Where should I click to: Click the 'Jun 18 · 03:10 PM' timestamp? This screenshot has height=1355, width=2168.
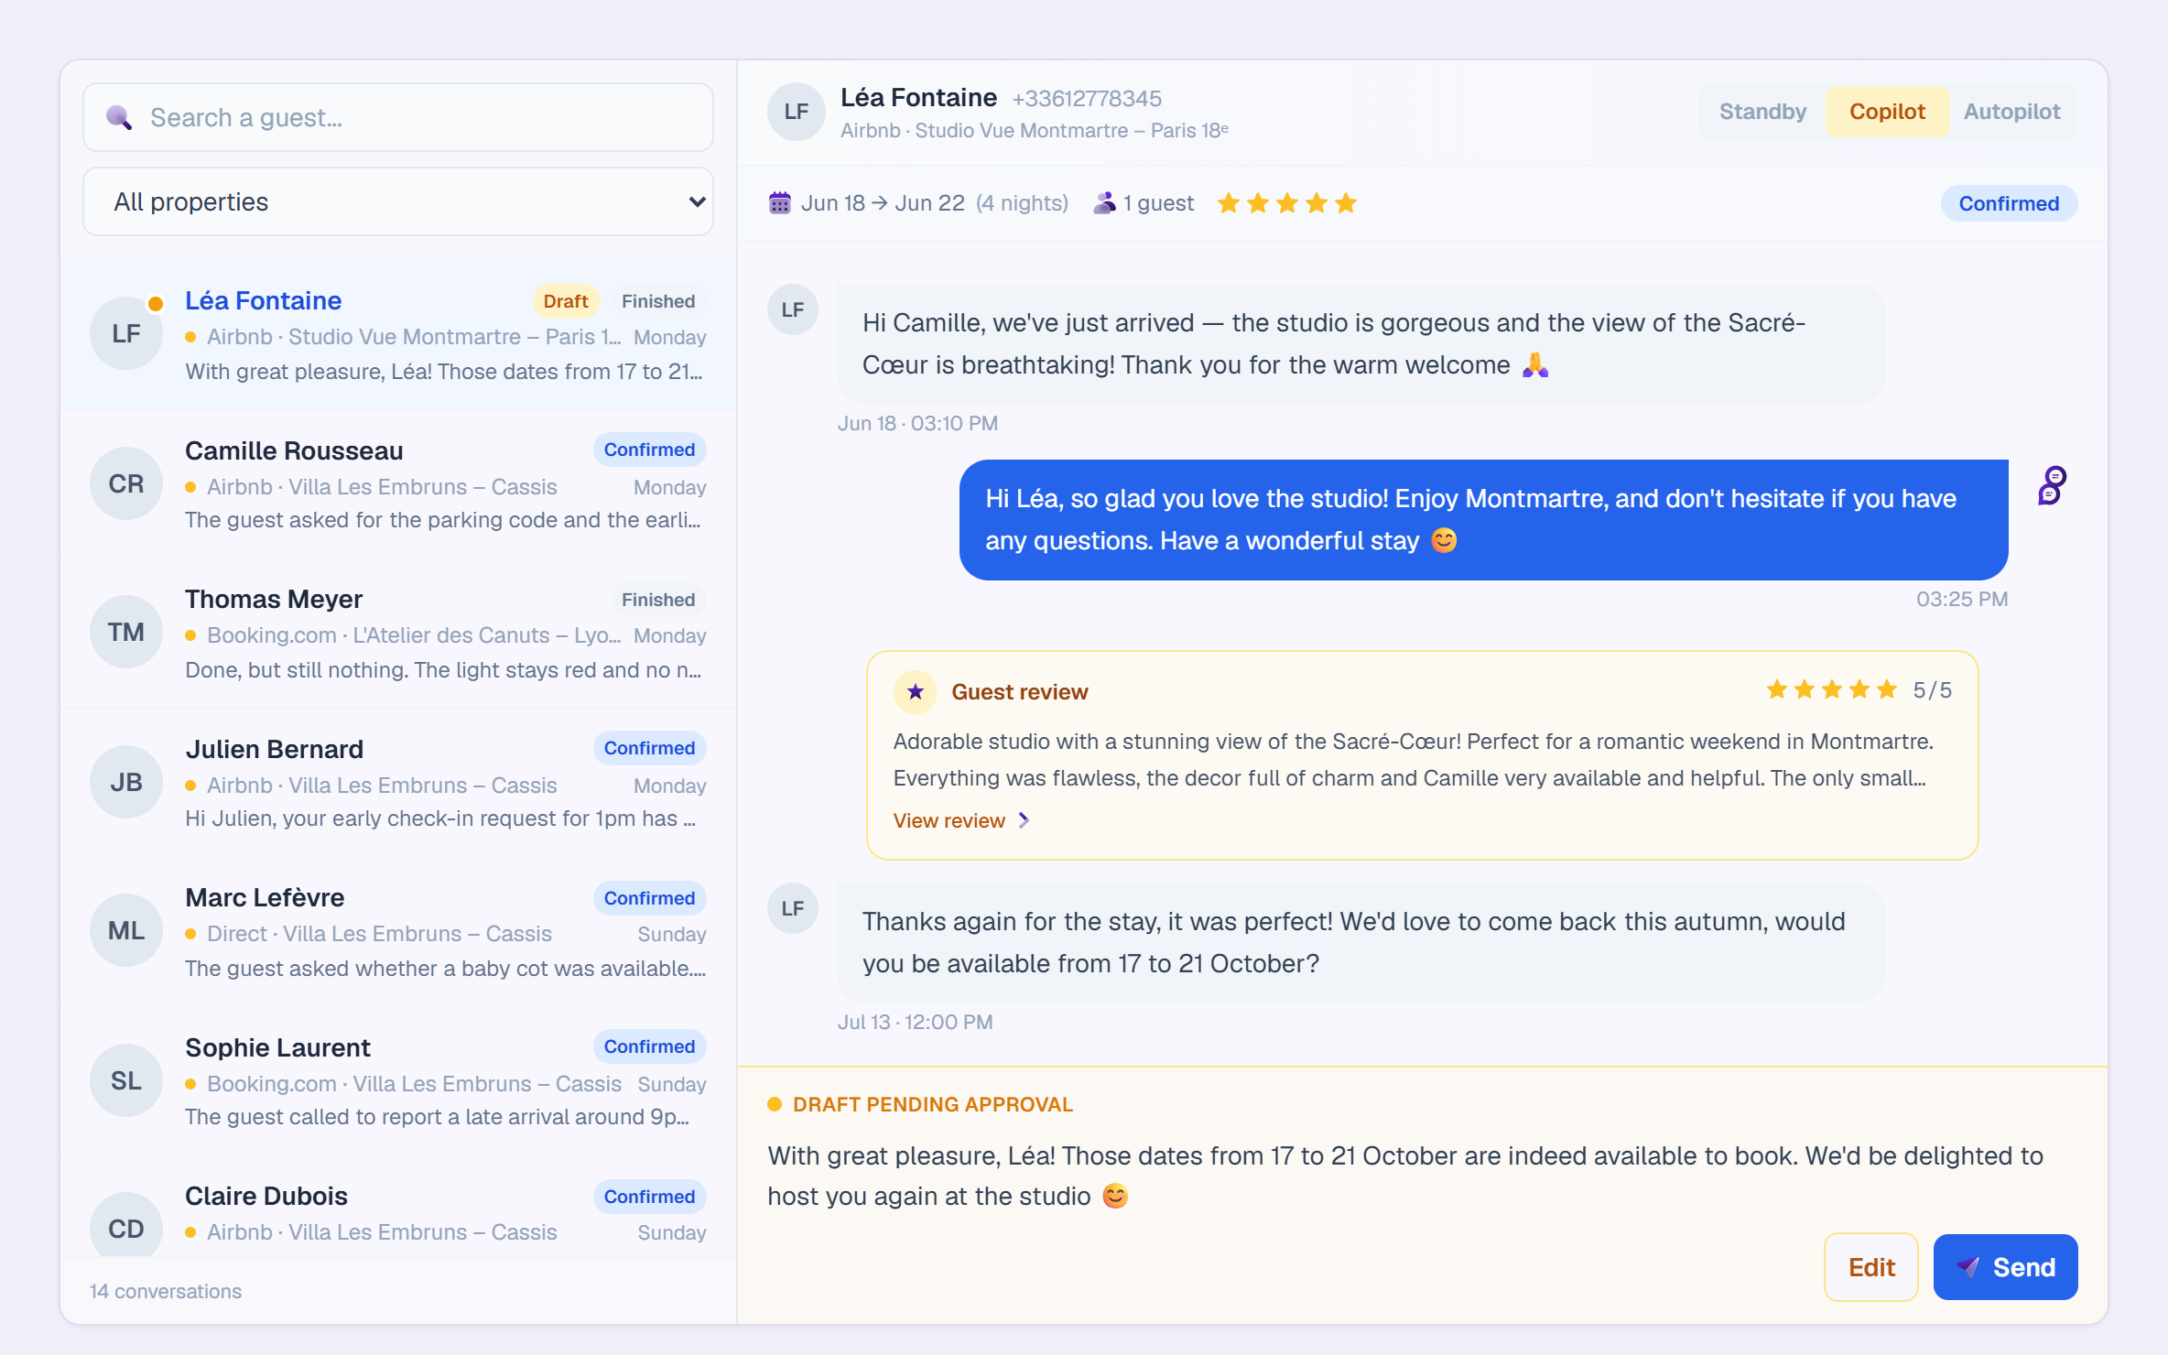(x=917, y=423)
